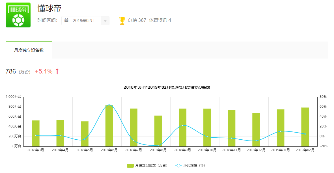The image size is (334, 173).
Task: Click the 2018年9月 bar
Action: point(182,127)
